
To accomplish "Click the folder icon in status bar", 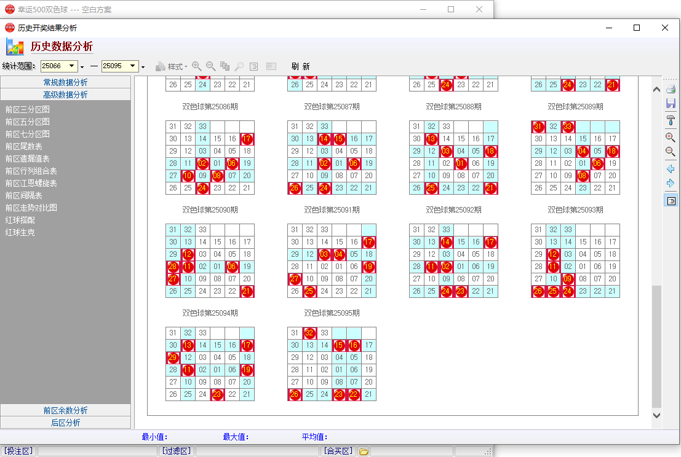I will pyautogui.click(x=364, y=451).
